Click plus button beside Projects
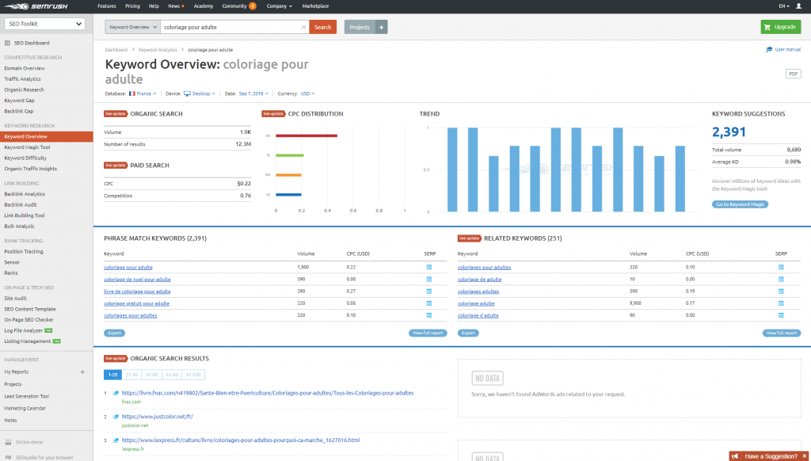Image resolution: width=811 pixels, height=461 pixels. [x=381, y=27]
